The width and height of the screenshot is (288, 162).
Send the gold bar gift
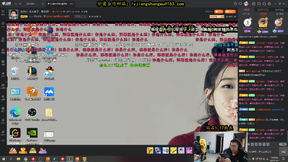pyautogui.click(x=174, y=150)
